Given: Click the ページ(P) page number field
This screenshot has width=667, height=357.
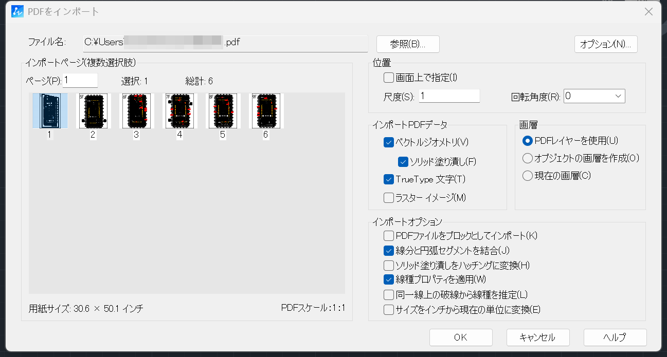Looking at the screenshot, I should point(80,81).
